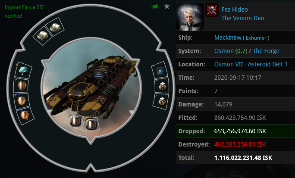295x178 pixels.
Task: Select the right rig slot icon
Action: click(x=91, y=125)
